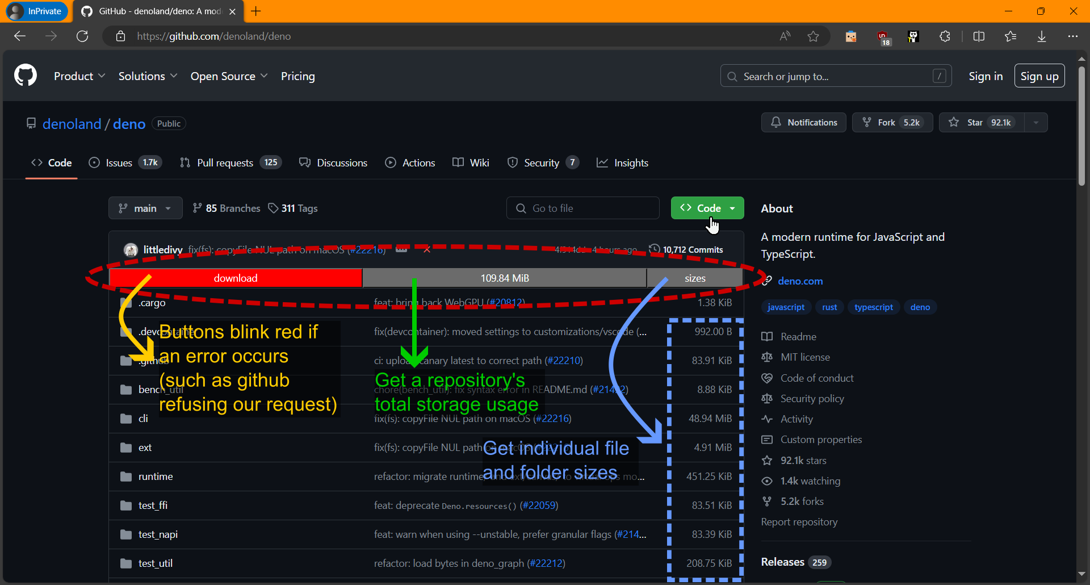Open the Releases 259 heading link
This screenshot has height=585, width=1090.
tap(796, 562)
